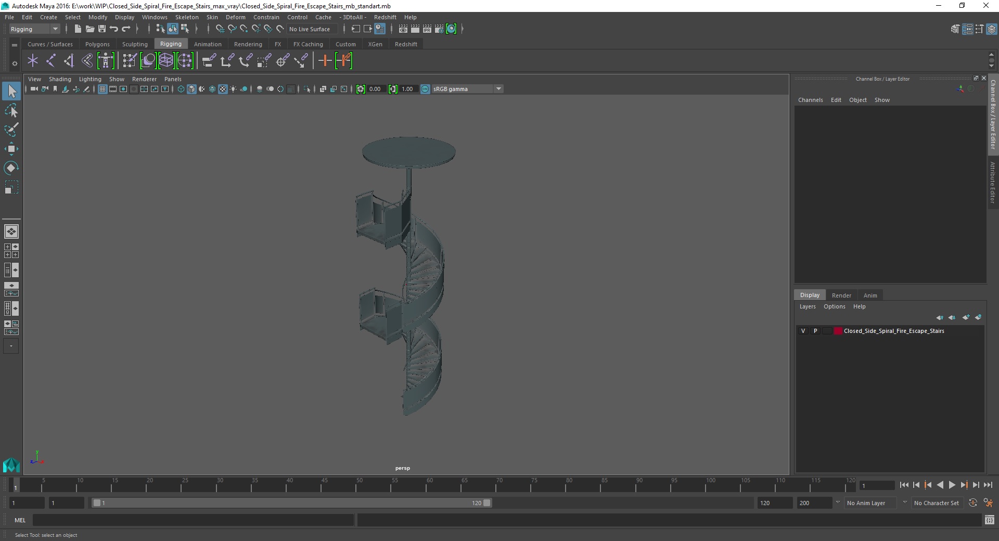Open the Rigging menu set dropdown
The image size is (999, 541).
tap(34, 29)
